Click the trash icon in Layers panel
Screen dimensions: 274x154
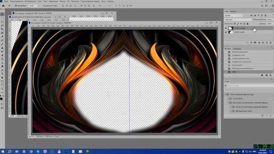271,43
